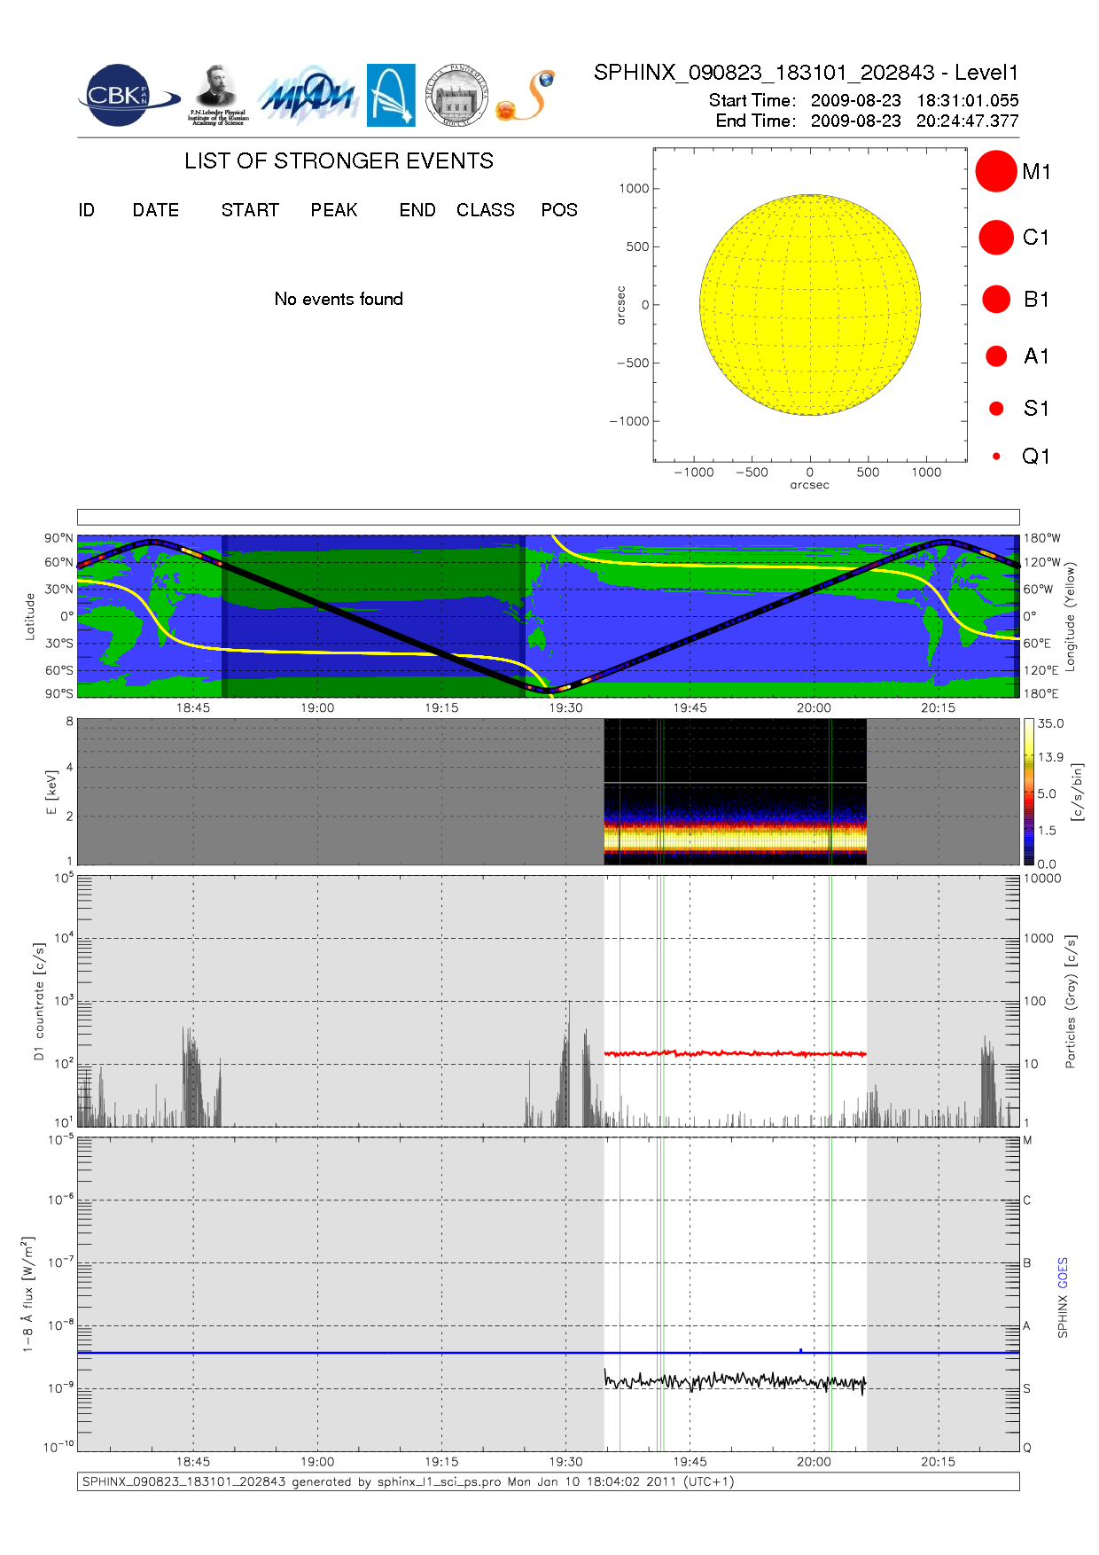The image size is (1099, 1555).
Task: Click the C1 red legend circle
Action: point(995,238)
